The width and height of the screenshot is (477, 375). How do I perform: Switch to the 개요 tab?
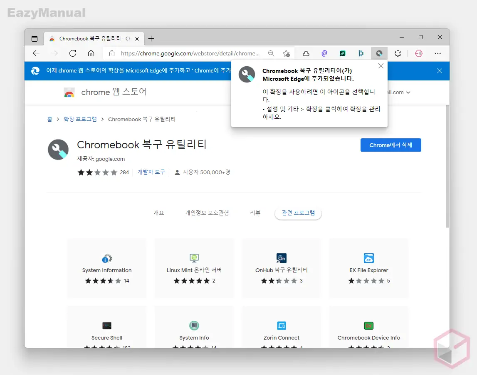pos(159,213)
